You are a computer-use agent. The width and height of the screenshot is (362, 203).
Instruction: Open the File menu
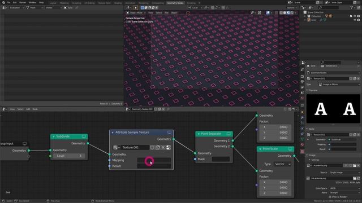(8, 2)
